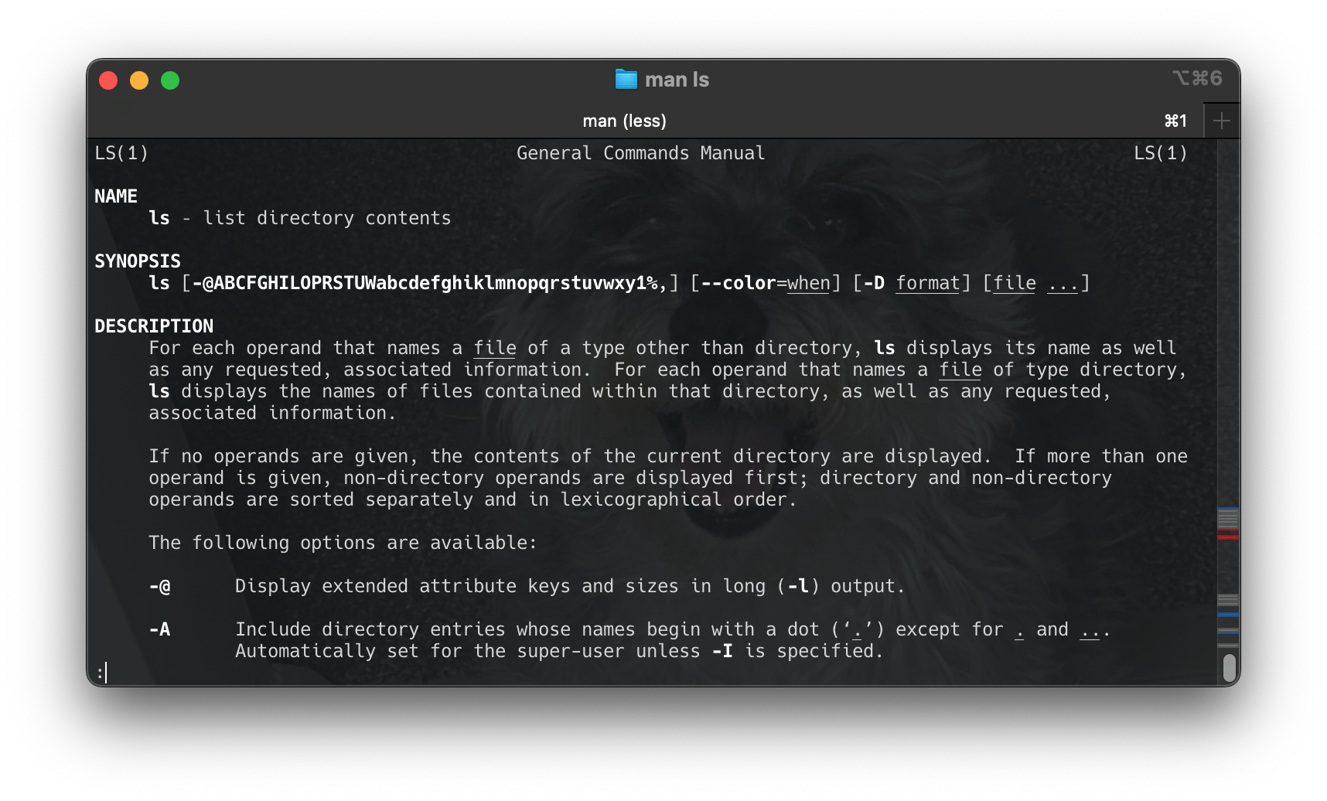
Task: Click the underlined "format" after the -D flag
Action: click(927, 283)
